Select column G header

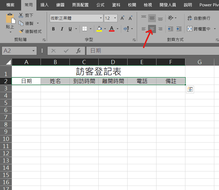click(x=200, y=62)
